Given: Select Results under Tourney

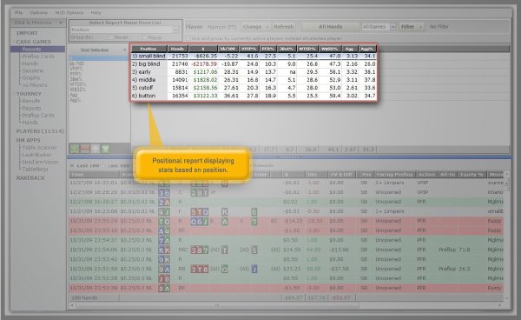Looking at the screenshot, I should point(31,101).
